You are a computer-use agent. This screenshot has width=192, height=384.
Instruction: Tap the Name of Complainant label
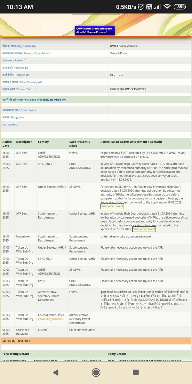point(26,53)
